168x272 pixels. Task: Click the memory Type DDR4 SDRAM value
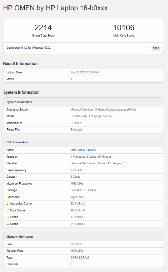click(80, 258)
